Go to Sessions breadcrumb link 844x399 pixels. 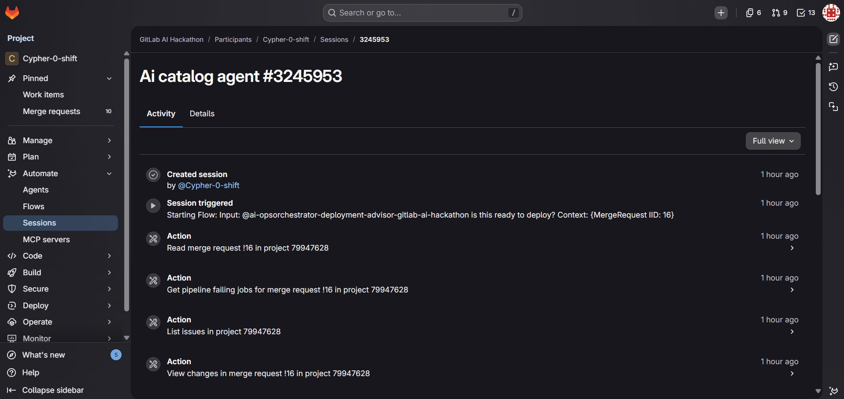(x=334, y=40)
